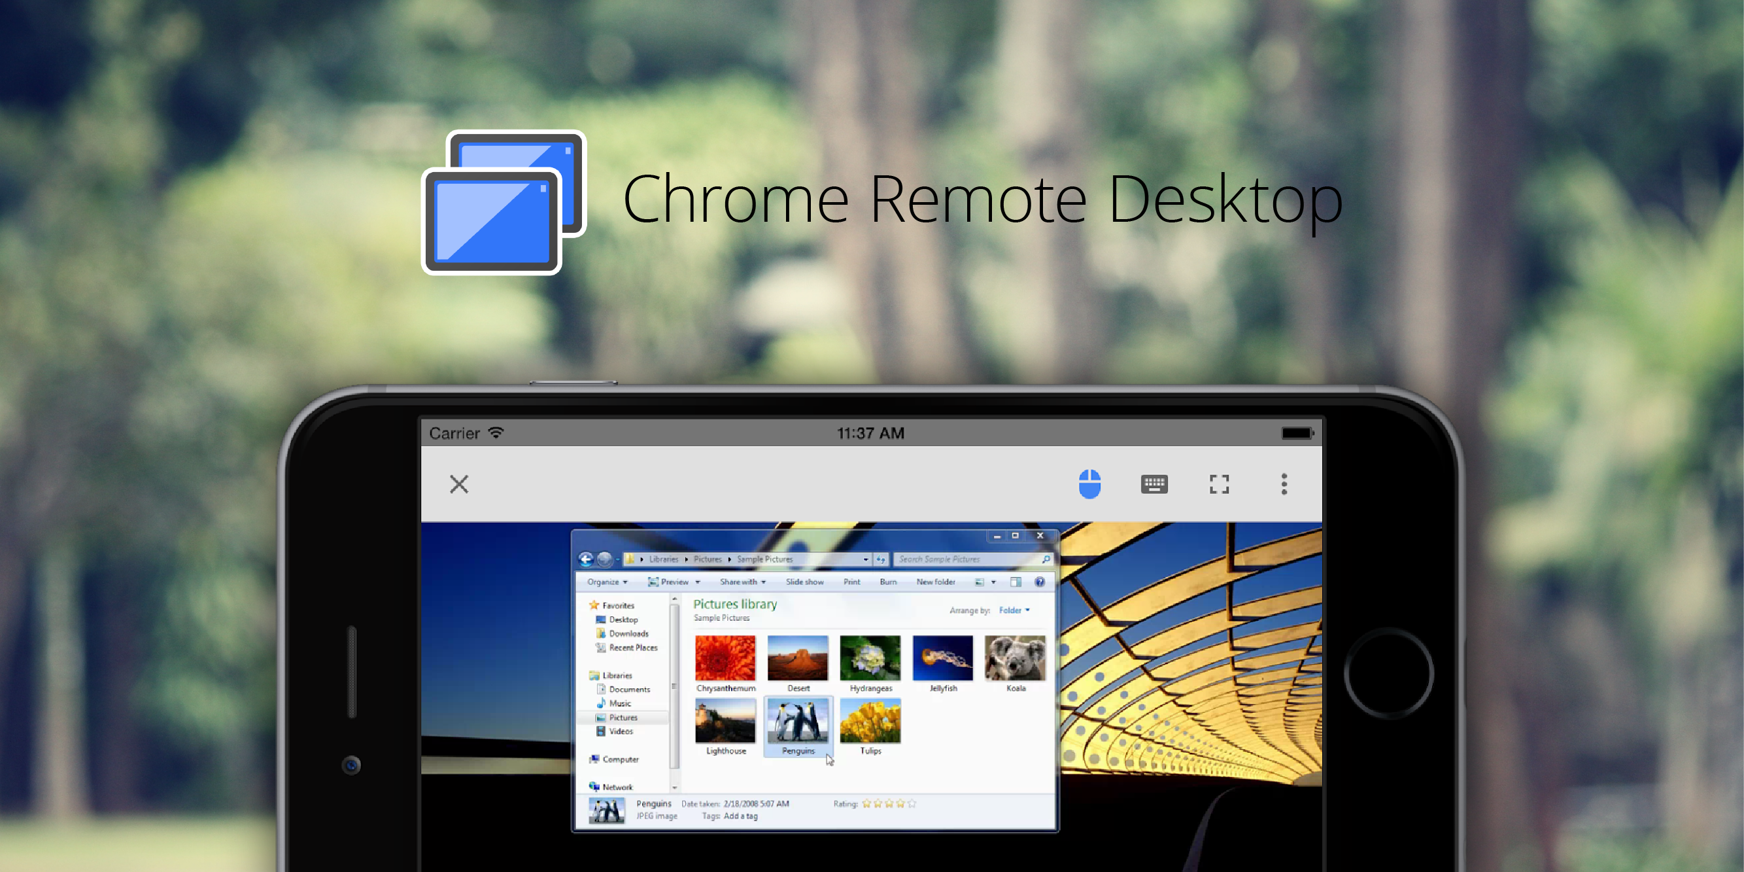
Task: Select Computer in the navigation pane
Action: tap(614, 759)
